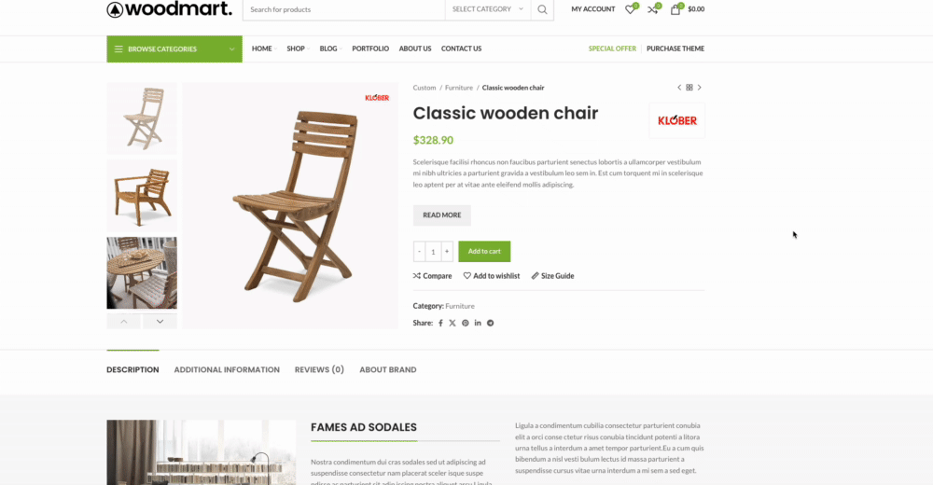This screenshot has width=933, height=485.
Task: Open the wishlist heart icon in header
Action: 630,9
